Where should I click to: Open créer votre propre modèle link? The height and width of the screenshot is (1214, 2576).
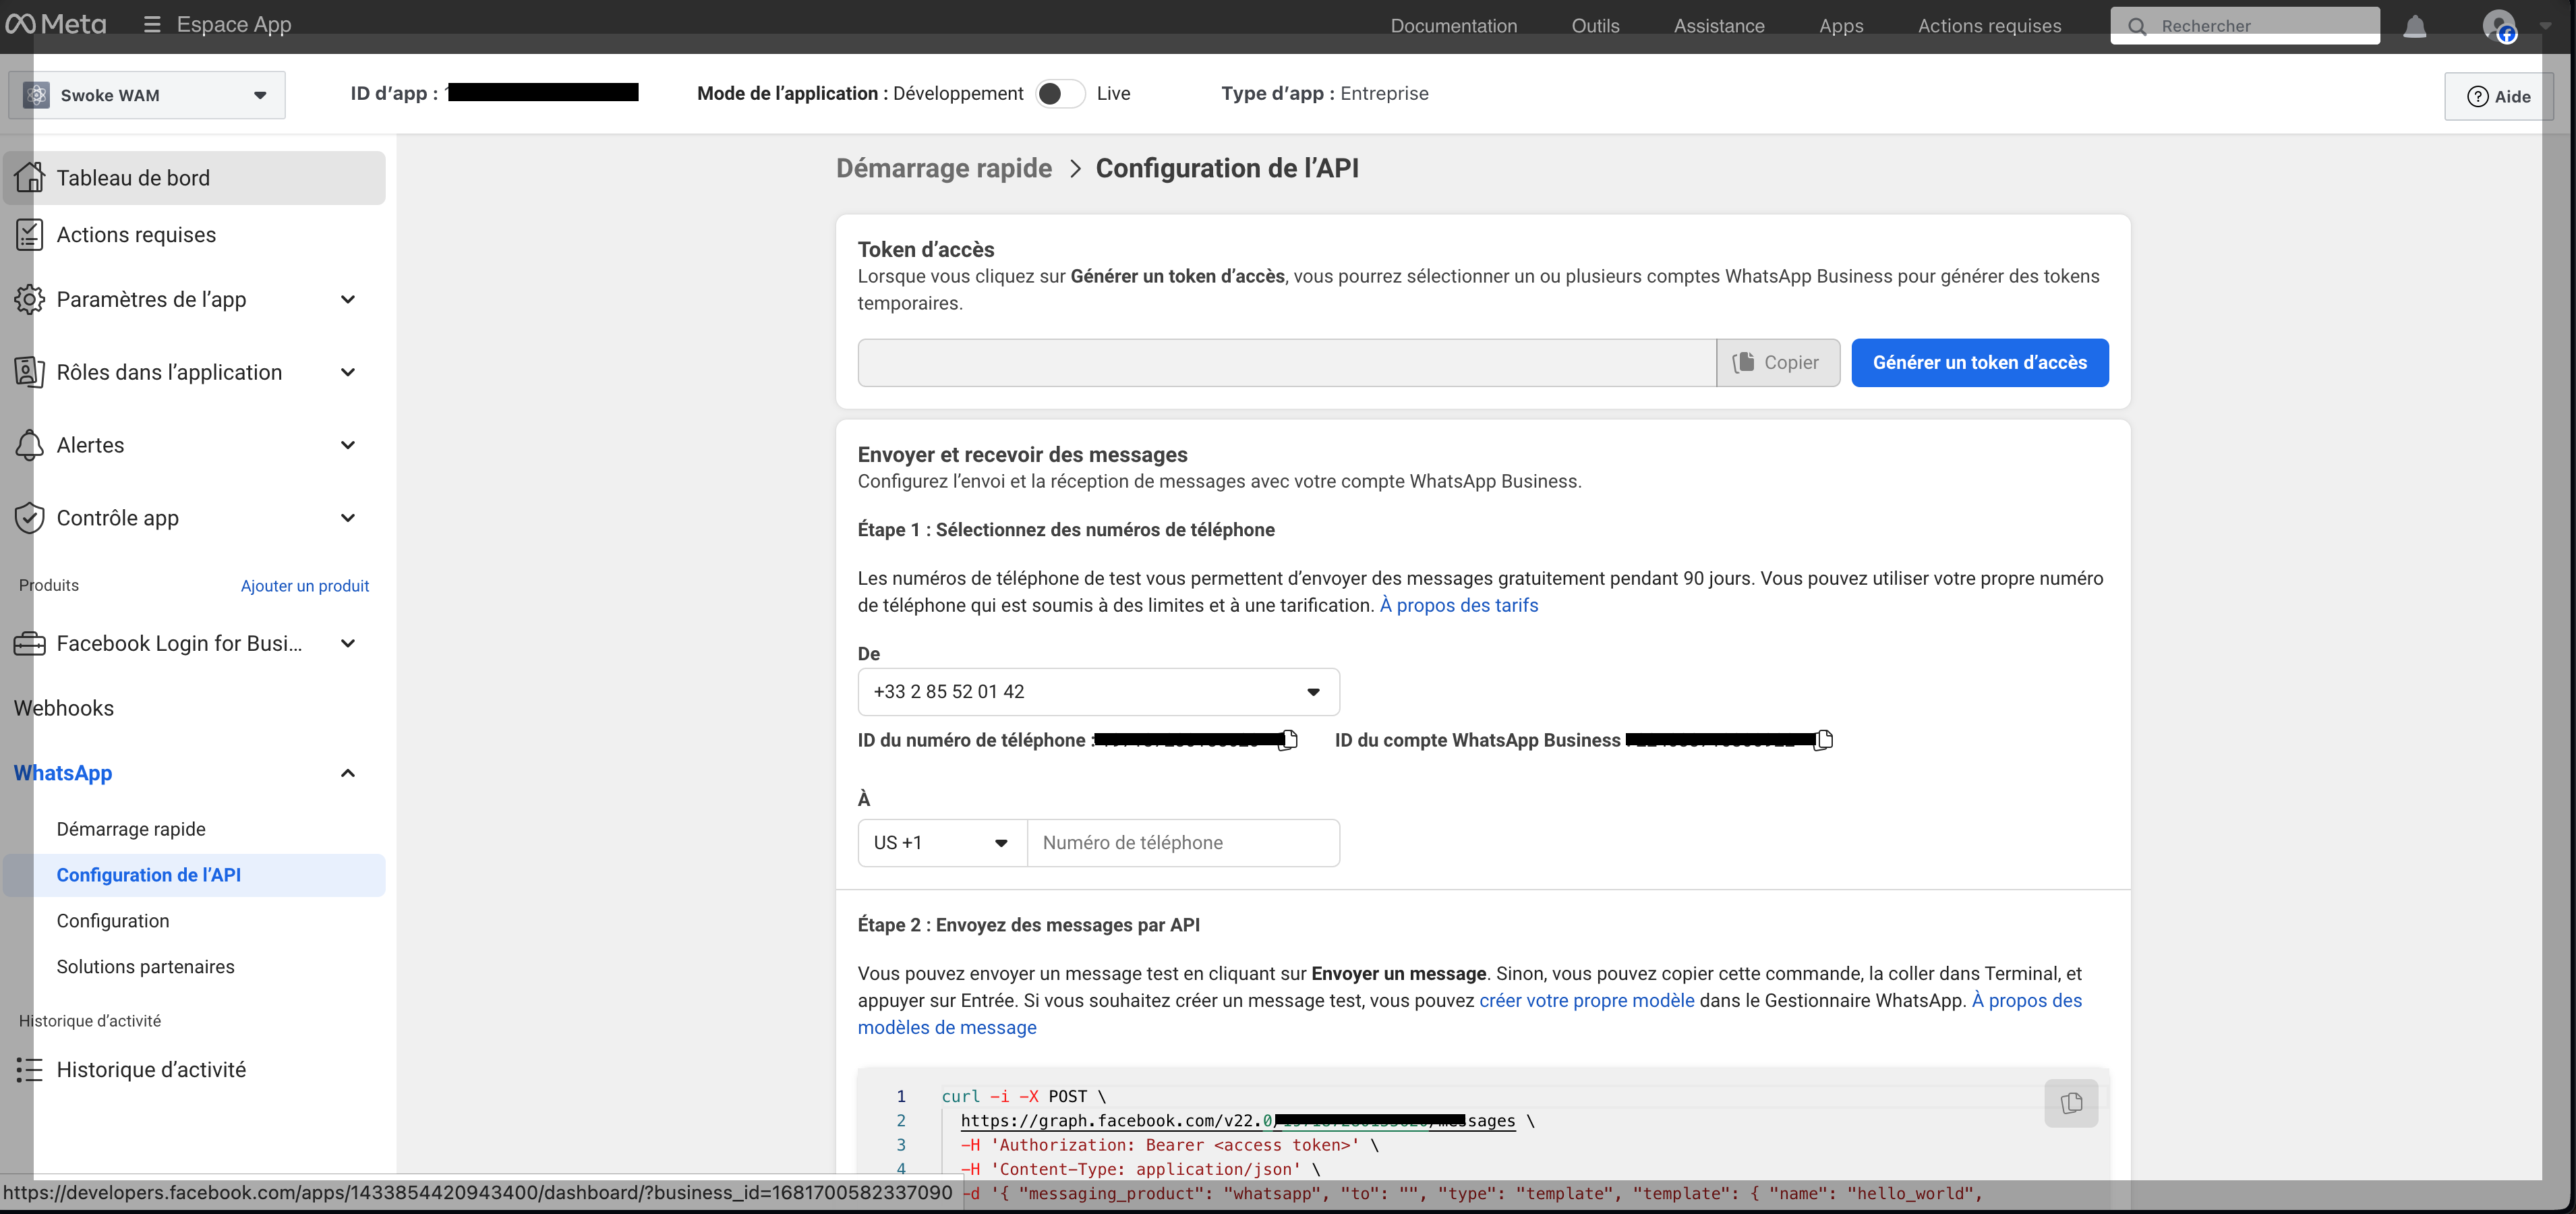pyautogui.click(x=1587, y=1000)
